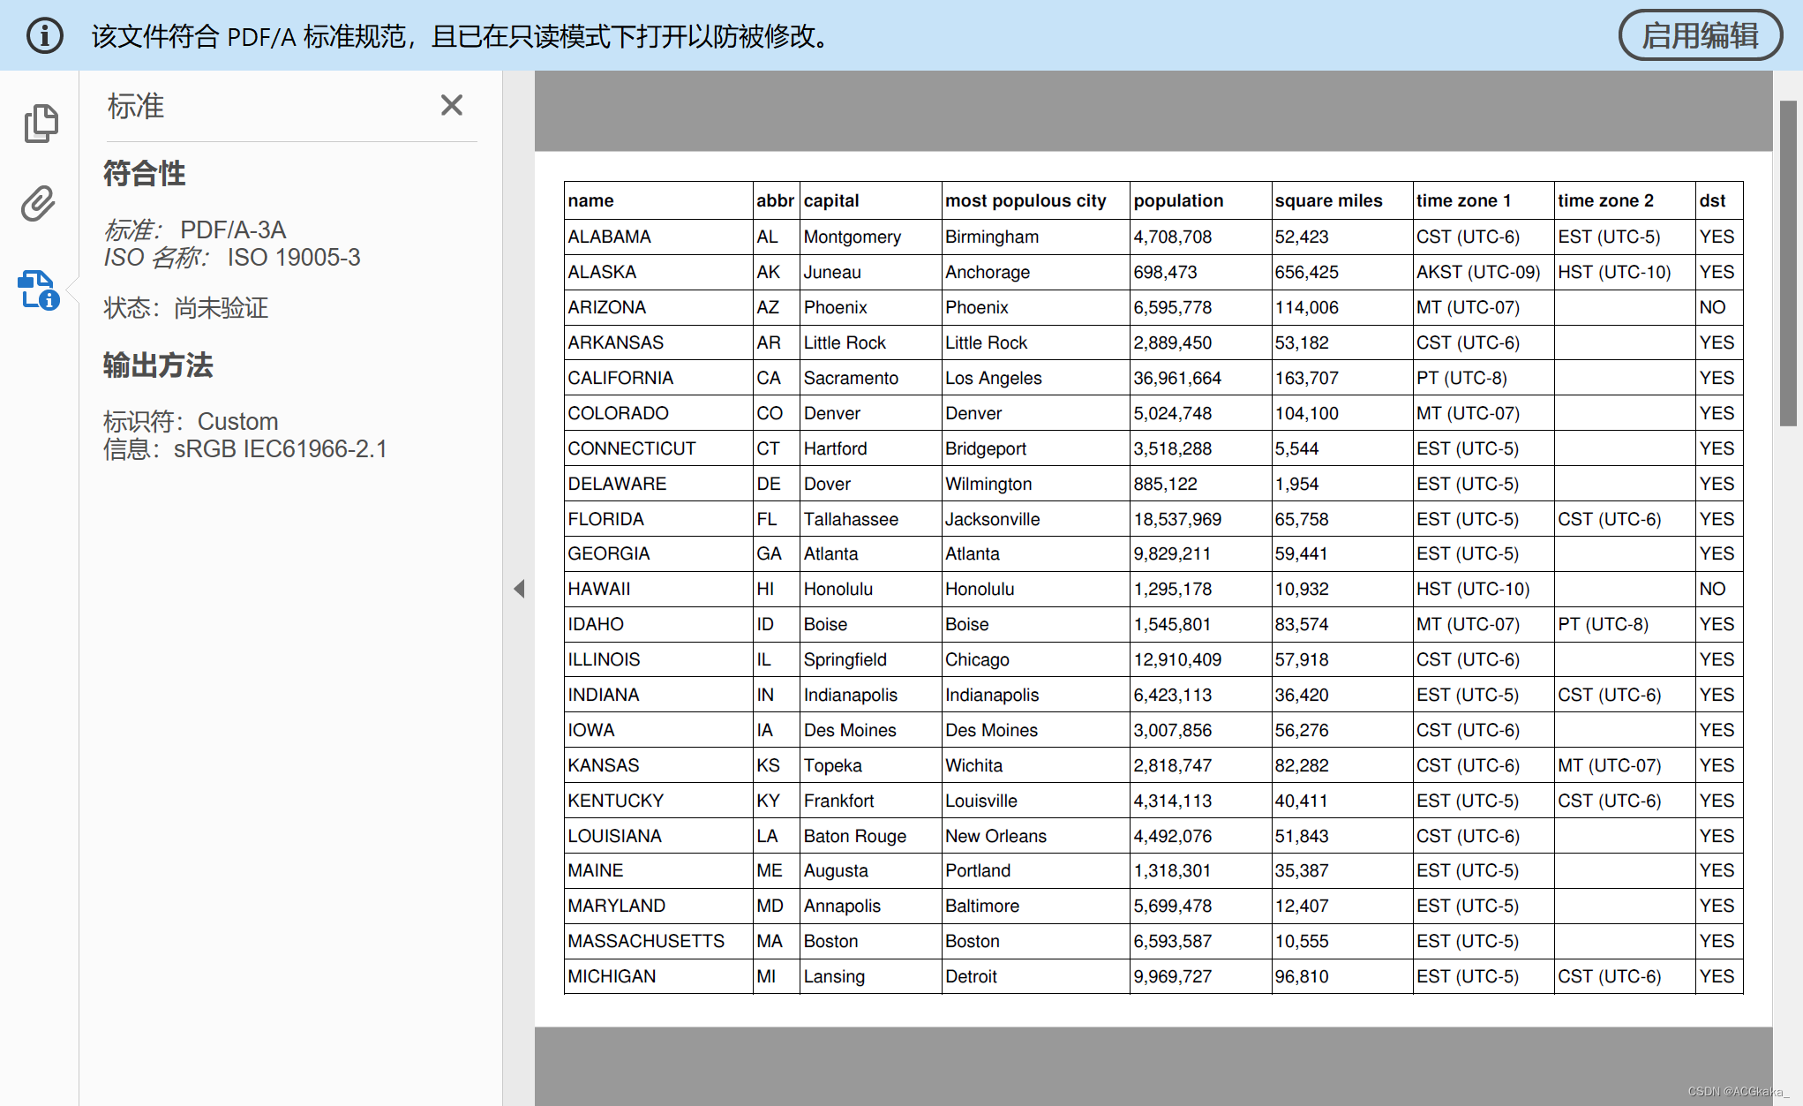Collapse the side panel with left arrow
Screen dimensions: 1803x1106
coord(519,589)
